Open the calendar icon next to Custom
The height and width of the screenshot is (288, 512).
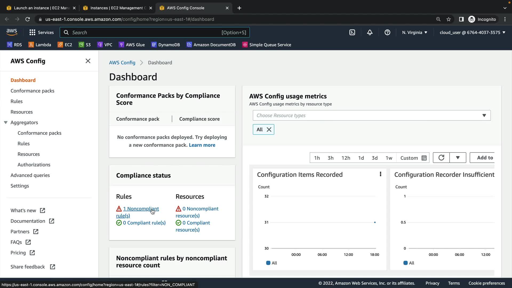click(x=424, y=158)
